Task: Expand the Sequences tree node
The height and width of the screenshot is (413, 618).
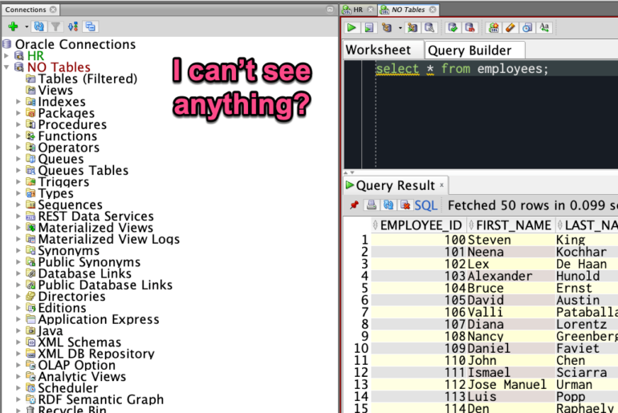Action: click(x=18, y=204)
